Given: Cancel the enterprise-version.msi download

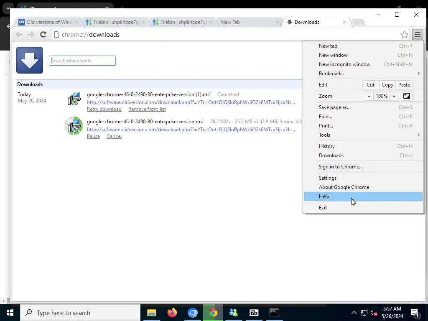Looking at the screenshot, I should coord(114,137).
